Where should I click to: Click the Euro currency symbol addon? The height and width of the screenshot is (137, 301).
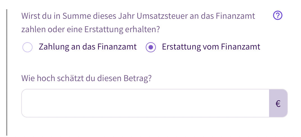pyautogui.click(x=278, y=103)
